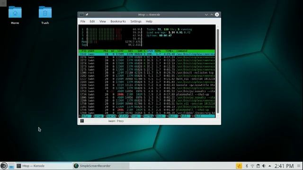Select the highlighted process row PID 1142
The width and height of the screenshot is (303, 170).
pos(147,54)
